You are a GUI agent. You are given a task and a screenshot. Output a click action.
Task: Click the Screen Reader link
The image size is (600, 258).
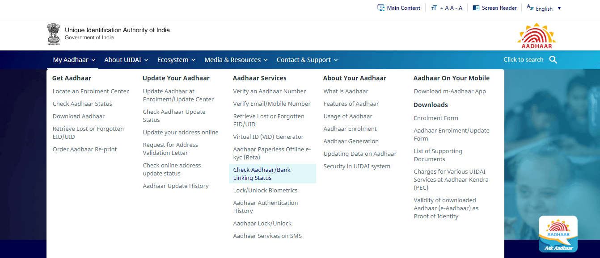499,8
